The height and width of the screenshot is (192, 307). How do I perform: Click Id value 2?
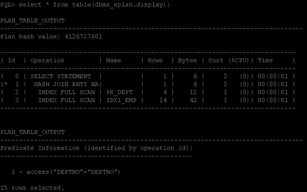[x=17, y=92]
